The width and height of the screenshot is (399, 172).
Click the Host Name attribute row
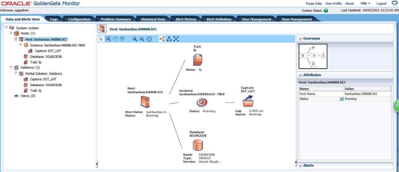pos(345,94)
